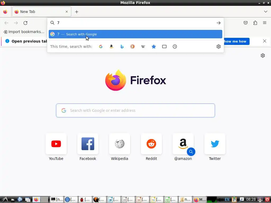This screenshot has height=203, width=271.
Task: Close the New Tab tab
Action: (67, 12)
